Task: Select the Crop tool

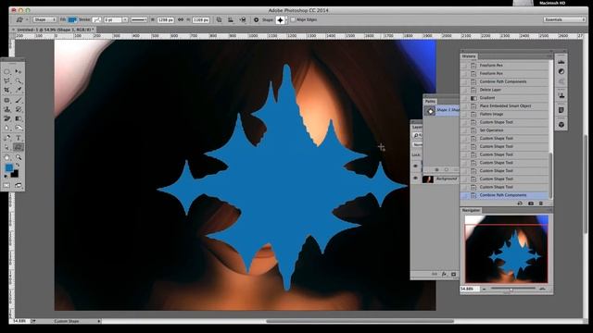Action: 7,90
